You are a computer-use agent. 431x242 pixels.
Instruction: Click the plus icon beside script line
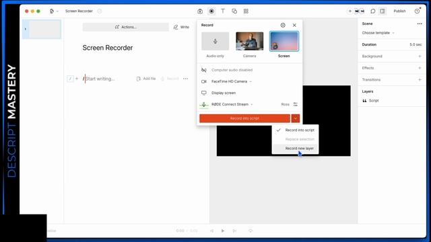[77, 79]
